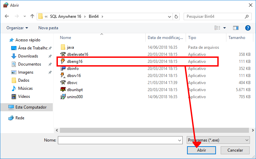Sort by Nome column header
Screen dimensions: 256x159
[65, 38]
